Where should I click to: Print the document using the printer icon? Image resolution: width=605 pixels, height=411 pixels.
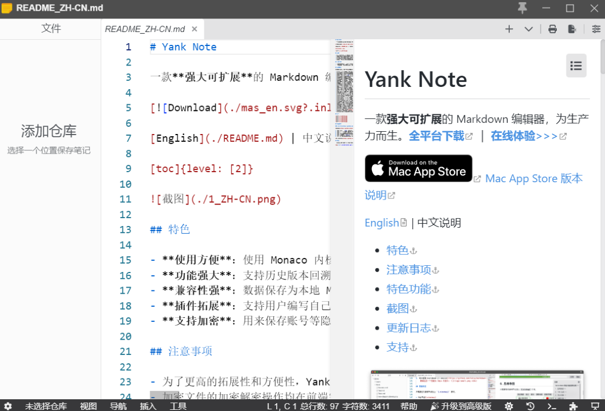[x=552, y=29]
